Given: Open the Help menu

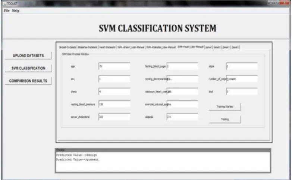Looking at the screenshot, I should point(16,10).
